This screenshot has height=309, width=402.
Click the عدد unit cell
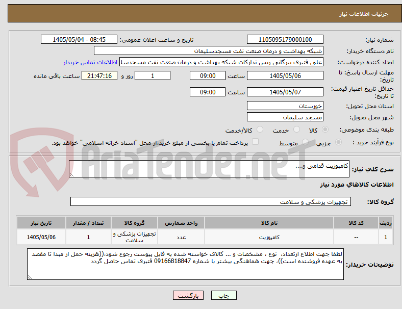pos(181,237)
